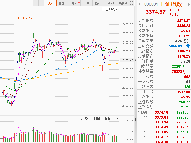Collapse the right quote panel splitter arrow
191x143 pixels.
pos(135,119)
